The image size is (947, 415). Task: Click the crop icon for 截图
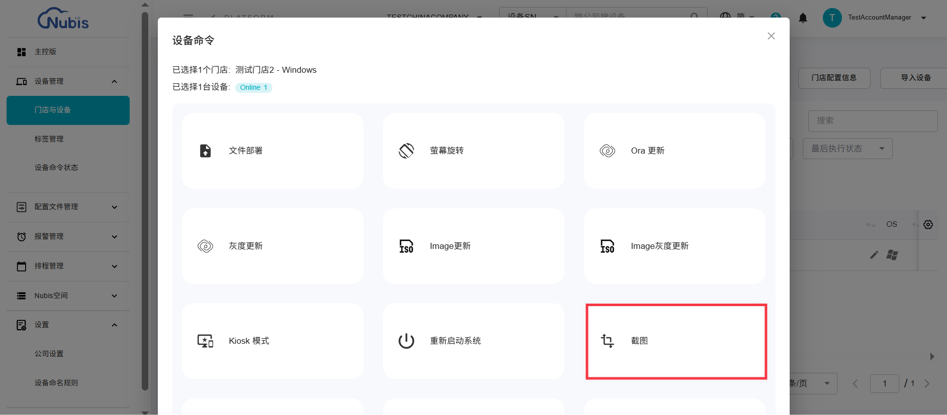coord(607,341)
